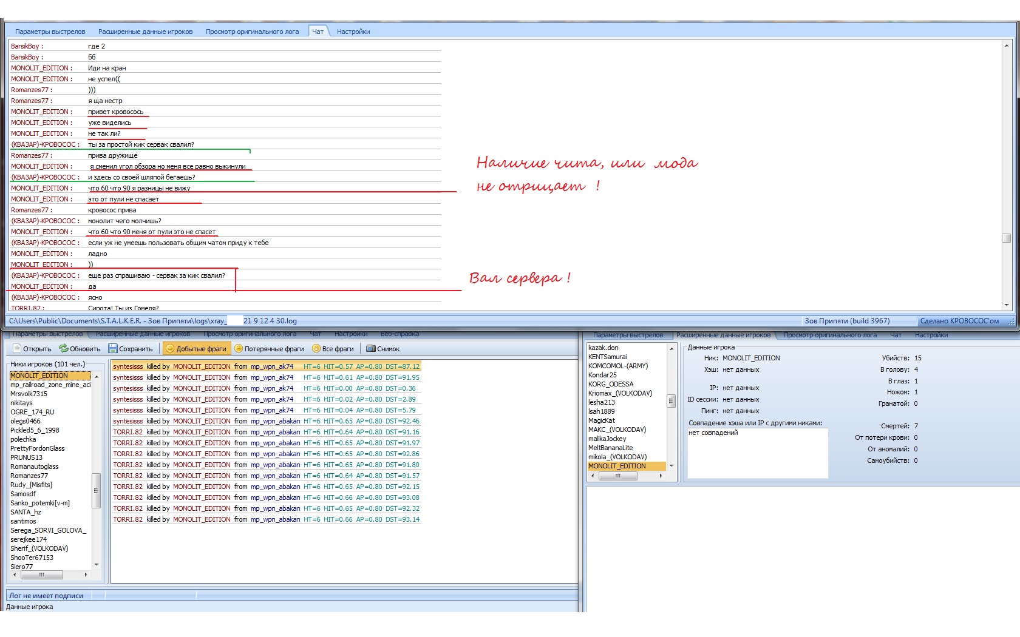
Task: Open the Настройки tab in top window
Action: coord(353,32)
